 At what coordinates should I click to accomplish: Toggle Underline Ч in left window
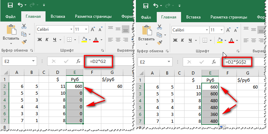(55, 40)
